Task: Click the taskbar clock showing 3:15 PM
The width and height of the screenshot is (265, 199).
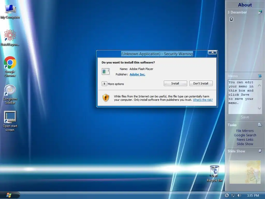Action: coord(253,195)
